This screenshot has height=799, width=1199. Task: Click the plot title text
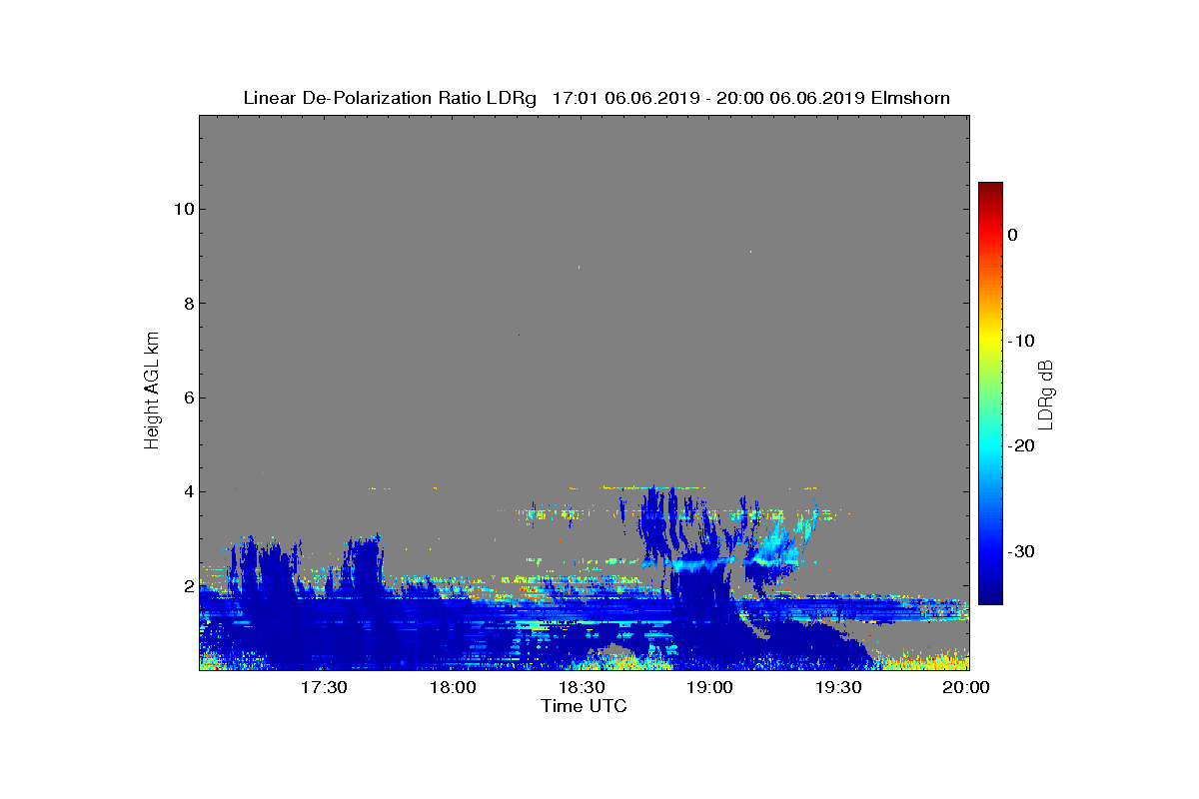click(597, 98)
